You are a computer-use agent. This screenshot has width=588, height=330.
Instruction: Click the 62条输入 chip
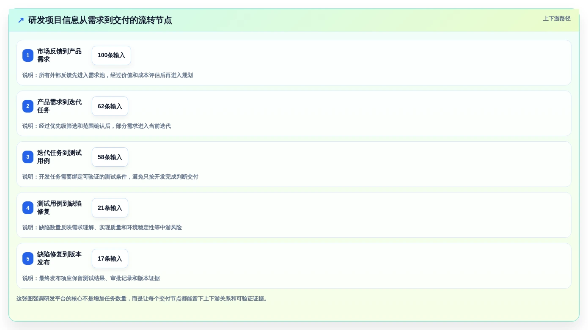(110, 106)
